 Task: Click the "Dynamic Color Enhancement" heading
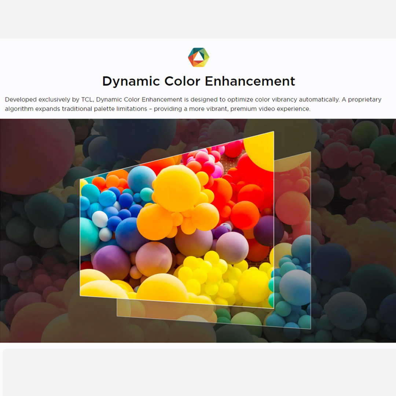(x=198, y=81)
